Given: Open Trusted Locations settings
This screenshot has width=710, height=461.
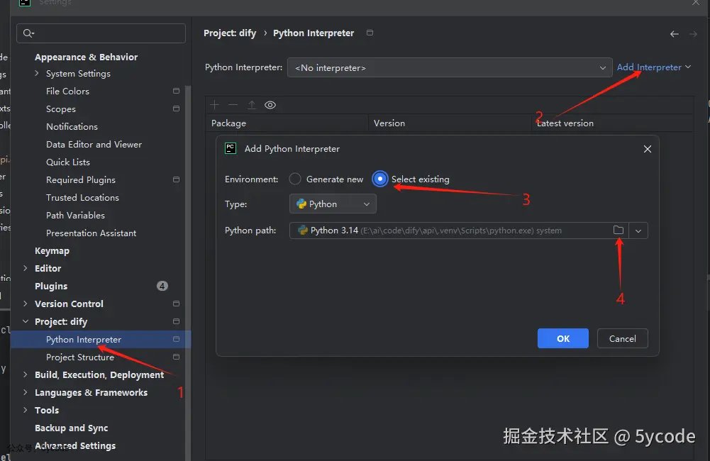Looking at the screenshot, I should [x=82, y=197].
